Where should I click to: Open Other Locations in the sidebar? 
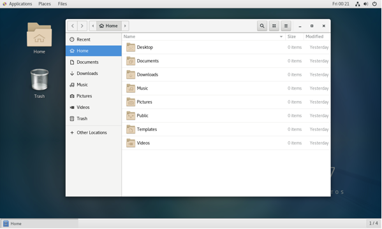pyautogui.click(x=94, y=132)
